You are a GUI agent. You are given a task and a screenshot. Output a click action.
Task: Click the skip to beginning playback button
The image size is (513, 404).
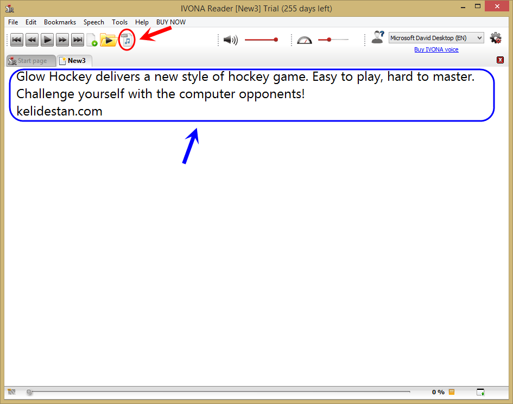click(17, 40)
